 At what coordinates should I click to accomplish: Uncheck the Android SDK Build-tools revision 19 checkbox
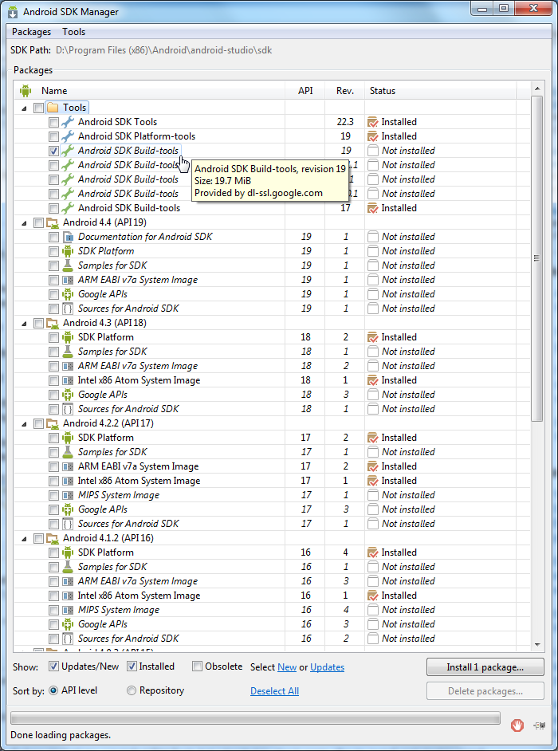(x=53, y=151)
